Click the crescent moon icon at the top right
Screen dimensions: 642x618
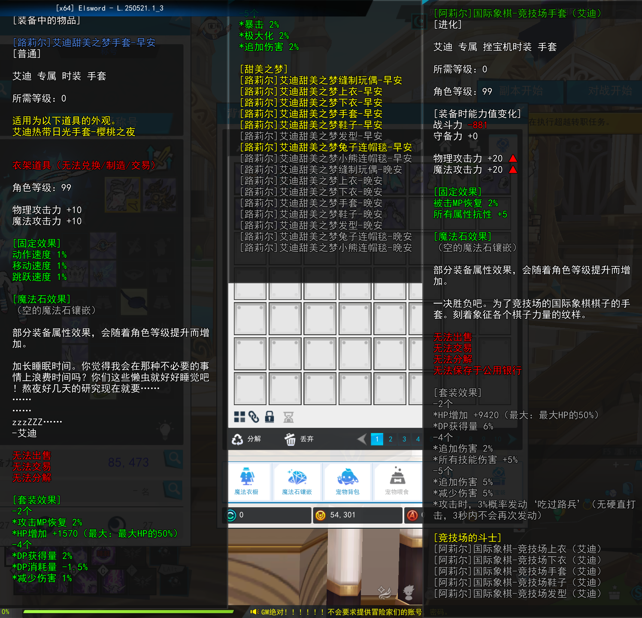pos(418,21)
